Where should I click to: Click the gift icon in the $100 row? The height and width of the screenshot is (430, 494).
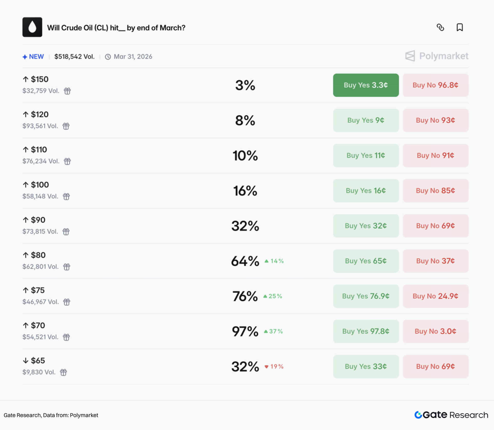66,197
